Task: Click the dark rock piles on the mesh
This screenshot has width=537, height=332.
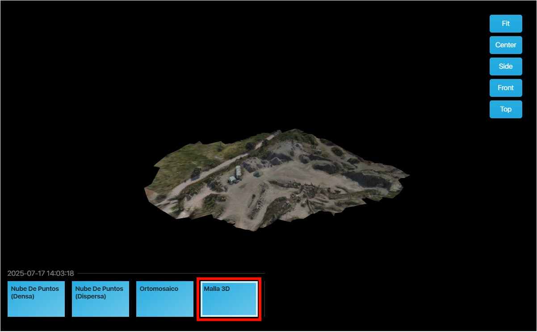Action: pos(286,157)
